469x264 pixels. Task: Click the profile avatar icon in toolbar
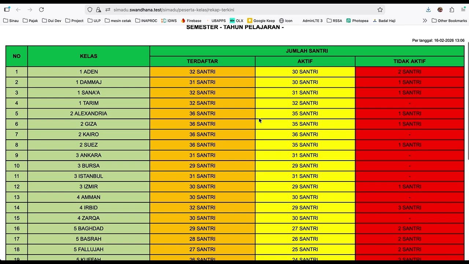(x=440, y=10)
